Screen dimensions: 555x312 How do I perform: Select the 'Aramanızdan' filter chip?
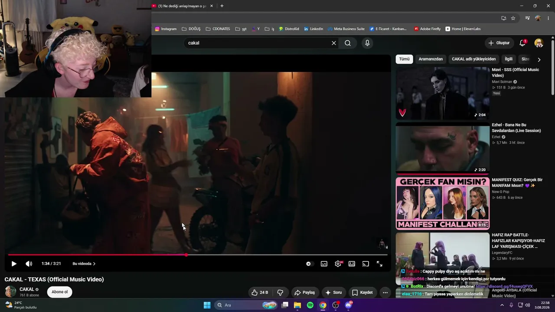[x=431, y=59]
